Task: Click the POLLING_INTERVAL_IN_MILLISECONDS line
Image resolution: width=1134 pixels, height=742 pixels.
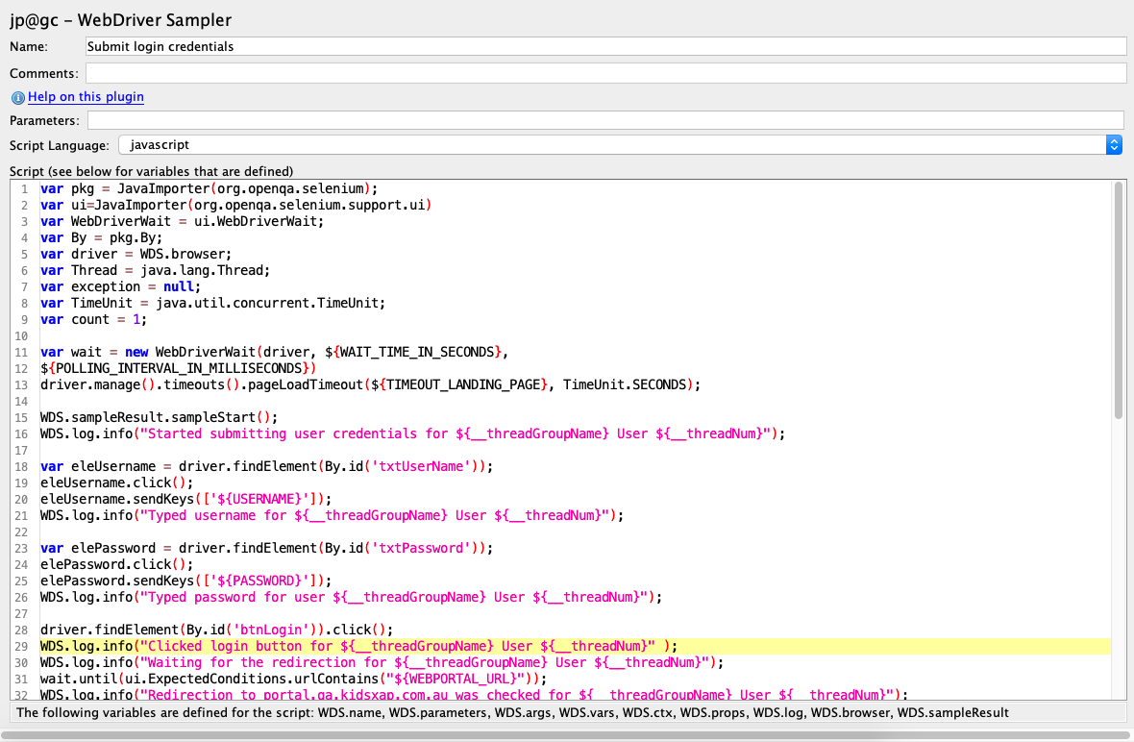Action: click(178, 369)
